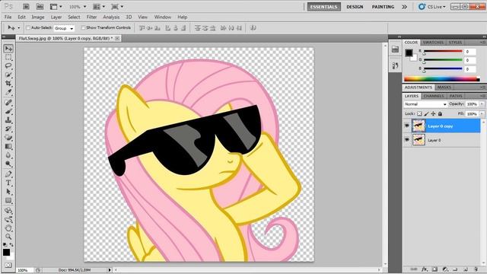
Task: Select the Eyedropper tool
Action: pos(8,92)
